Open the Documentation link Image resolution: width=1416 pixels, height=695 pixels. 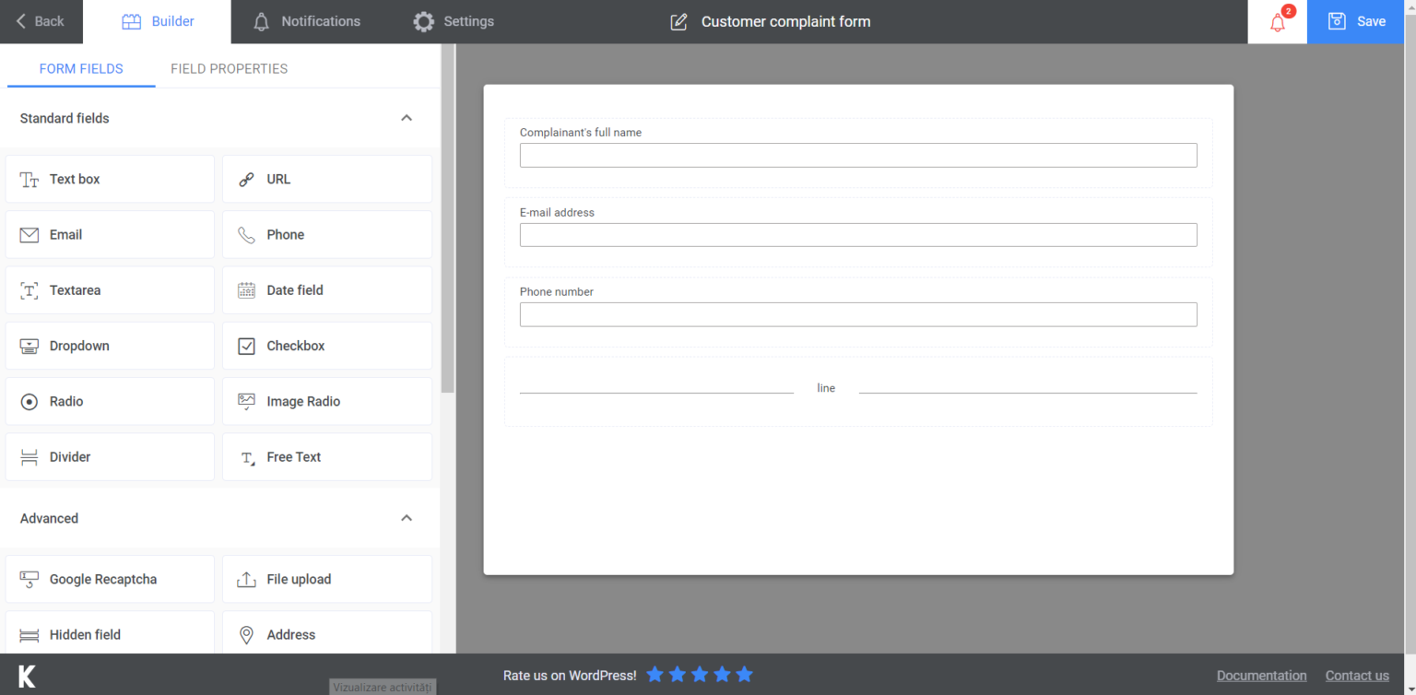[1261, 675]
